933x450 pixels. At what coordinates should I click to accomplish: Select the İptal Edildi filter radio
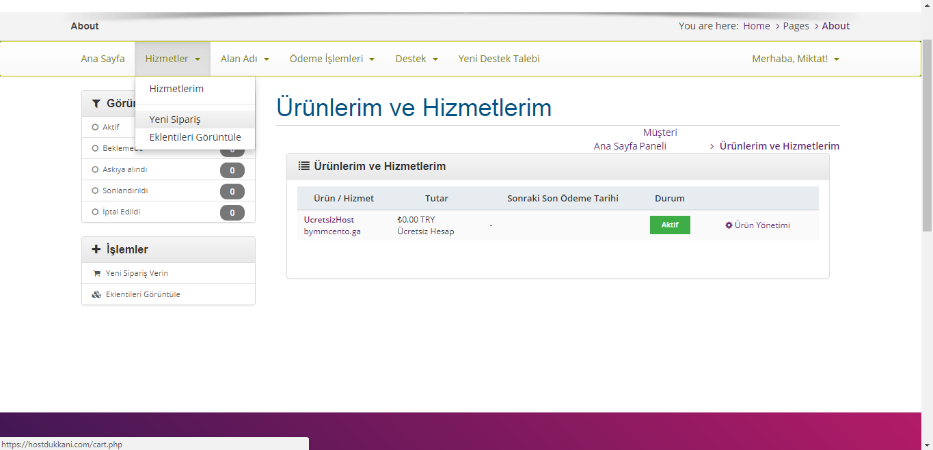(95, 212)
